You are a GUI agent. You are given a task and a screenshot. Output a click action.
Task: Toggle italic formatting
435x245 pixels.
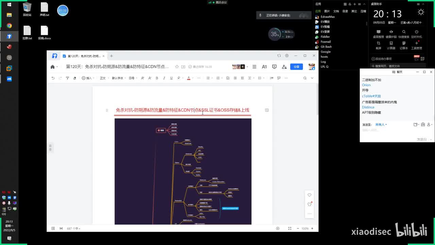pos(164,78)
